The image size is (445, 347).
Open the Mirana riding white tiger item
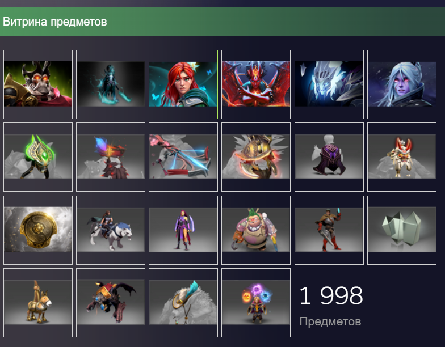(111, 230)
